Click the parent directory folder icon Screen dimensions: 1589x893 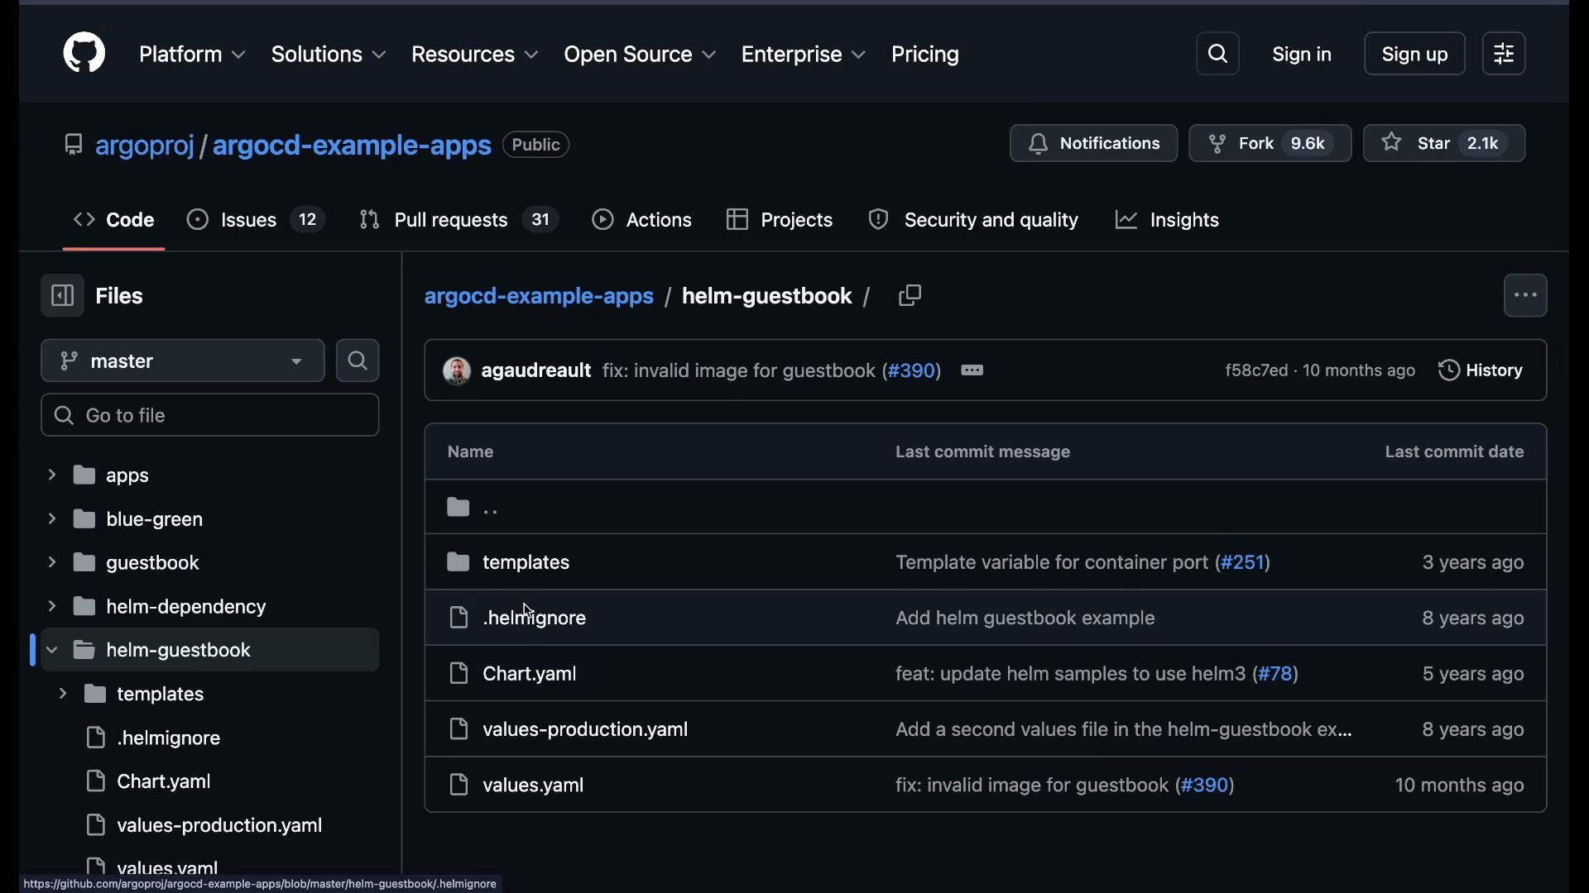458,508
